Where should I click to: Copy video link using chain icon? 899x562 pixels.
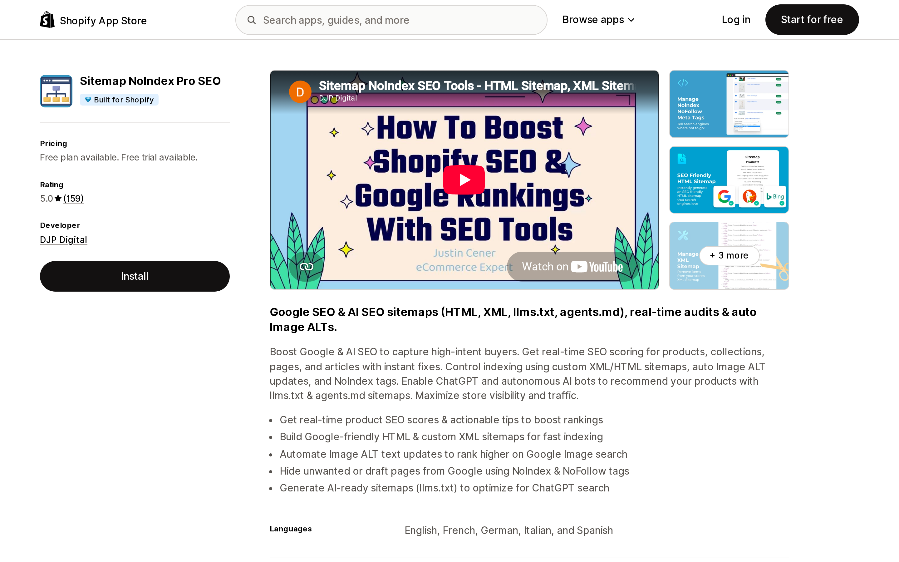(x=307, y=267)
